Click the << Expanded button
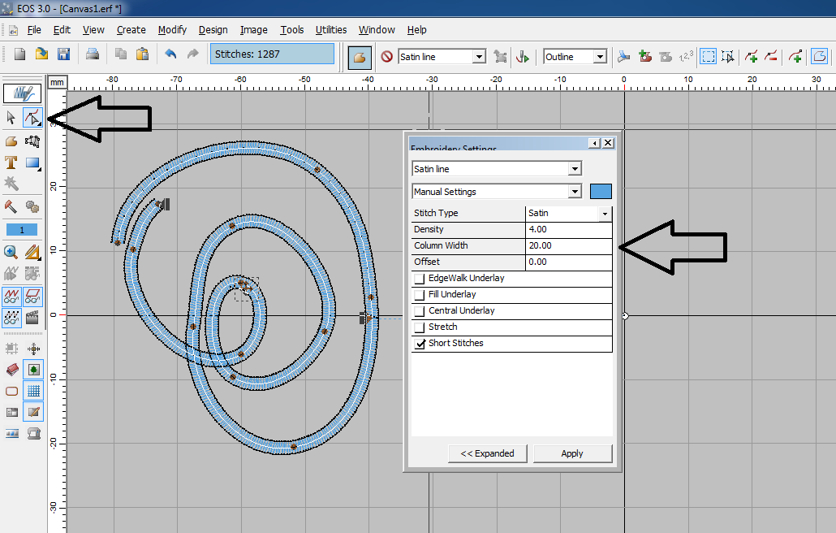 click(x=487, y=453)
